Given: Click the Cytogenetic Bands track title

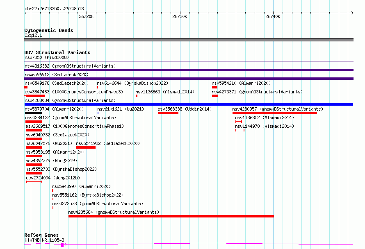Looking at the screenshot, I should pos(49,30).
